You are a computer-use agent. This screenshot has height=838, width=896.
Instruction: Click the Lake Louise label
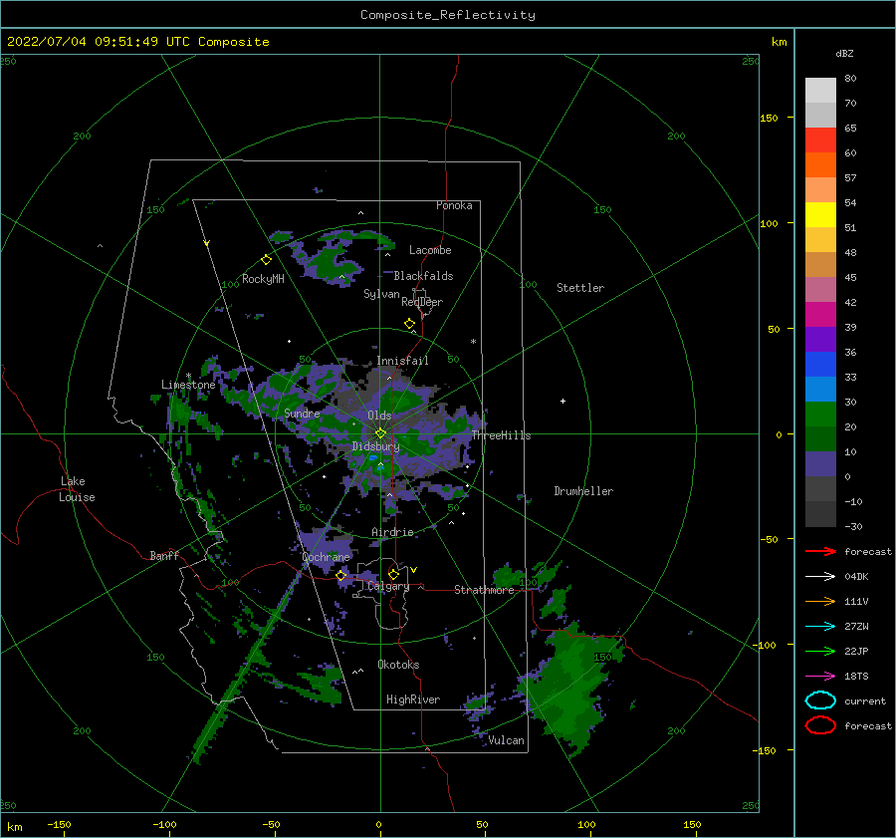point(77,489)
